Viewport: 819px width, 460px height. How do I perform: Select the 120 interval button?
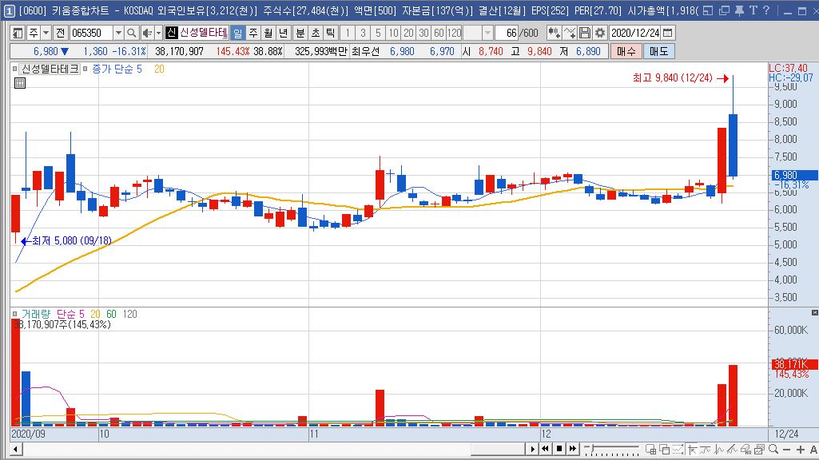coord(455,33)
